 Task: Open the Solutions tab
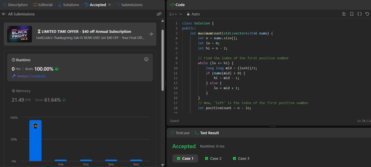pos(68,5)
